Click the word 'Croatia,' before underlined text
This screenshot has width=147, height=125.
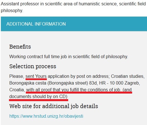17,90
